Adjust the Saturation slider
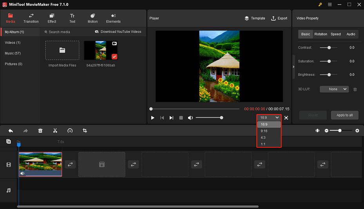The height and width of the screenshot is (209, 364). [x=329, y=61]
